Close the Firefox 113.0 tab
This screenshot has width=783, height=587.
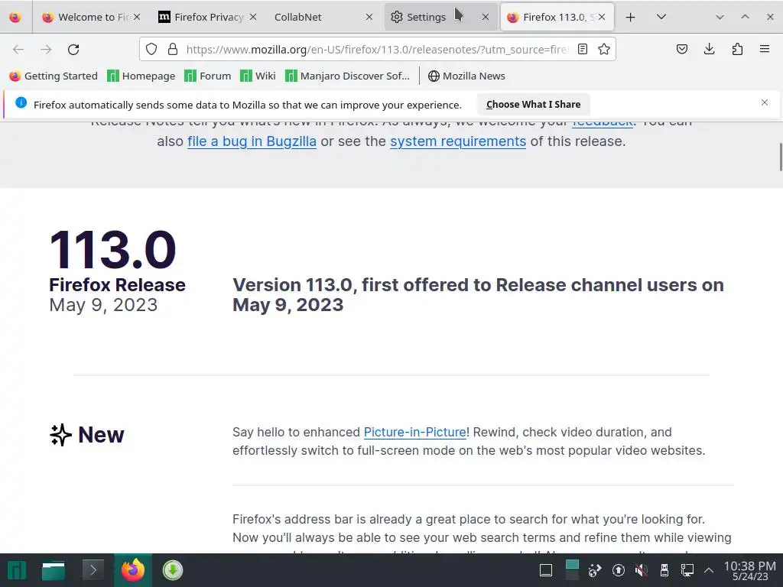coord(602,17)
